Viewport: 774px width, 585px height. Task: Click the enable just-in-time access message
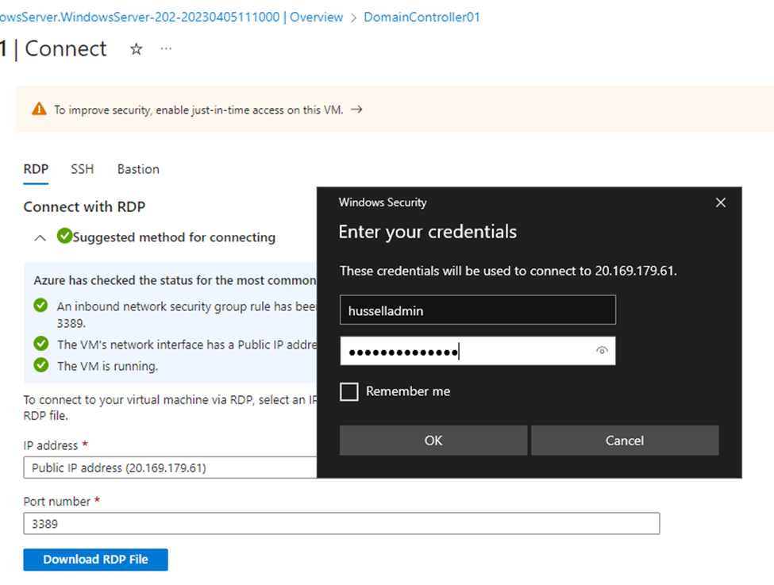pos(198,110)
